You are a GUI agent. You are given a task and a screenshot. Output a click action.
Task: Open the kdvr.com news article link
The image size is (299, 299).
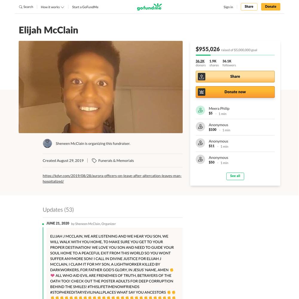(112, 179)
